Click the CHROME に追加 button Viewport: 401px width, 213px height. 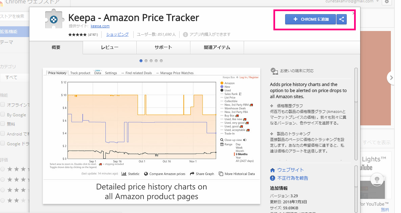311,19
